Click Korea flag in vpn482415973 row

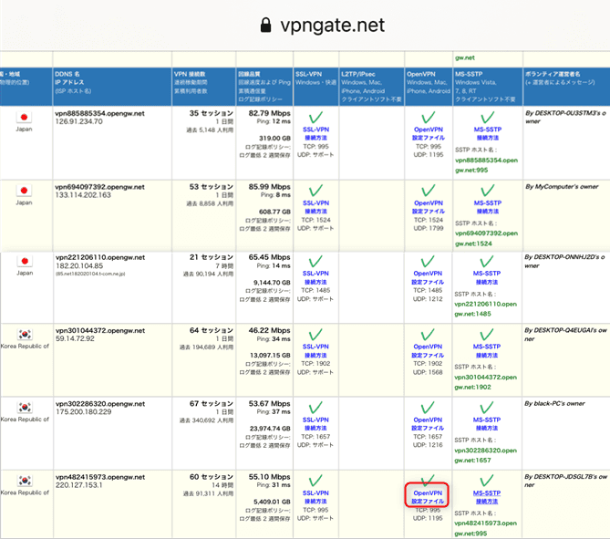(25, 481)
